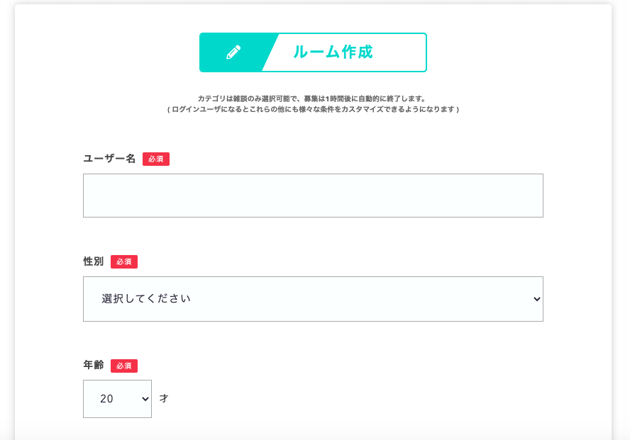Click the value 20 in the age selector
This screenshot has width=630, height=440.
click(x=107, y=399)
